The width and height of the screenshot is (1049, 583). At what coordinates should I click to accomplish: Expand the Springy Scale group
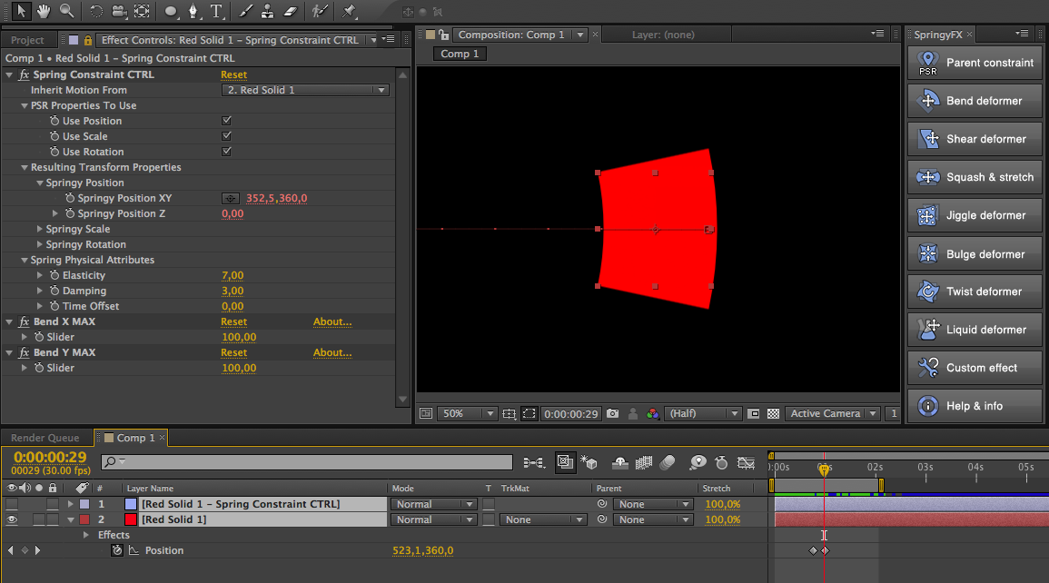click(x=39, y=230)
